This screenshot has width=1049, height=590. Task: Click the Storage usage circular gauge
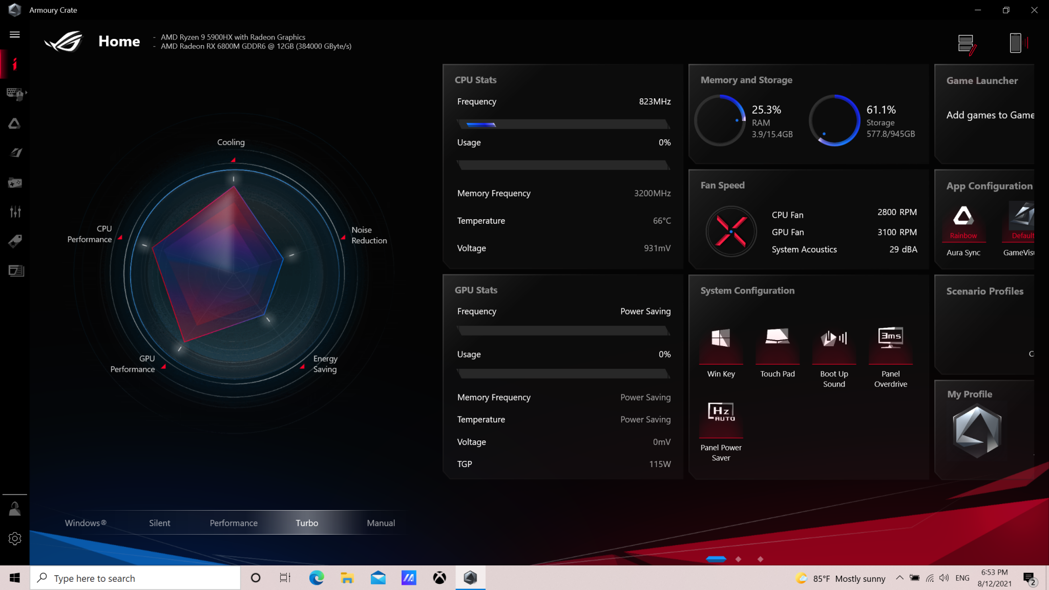[834, 120]
